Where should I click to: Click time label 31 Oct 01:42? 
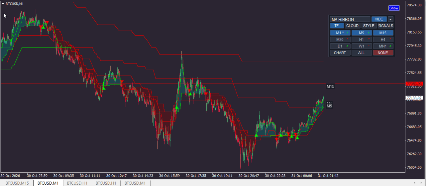(x=328, y=175)
